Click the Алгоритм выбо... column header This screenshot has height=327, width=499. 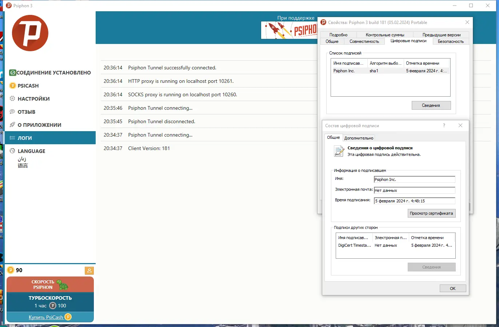click(x=386, y=63)
